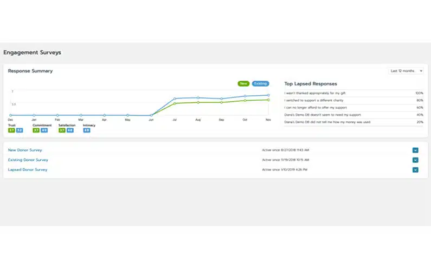431x269 pixels.
Task: Click the blue Commitment score badge
Action: click(x=44, y=130)
